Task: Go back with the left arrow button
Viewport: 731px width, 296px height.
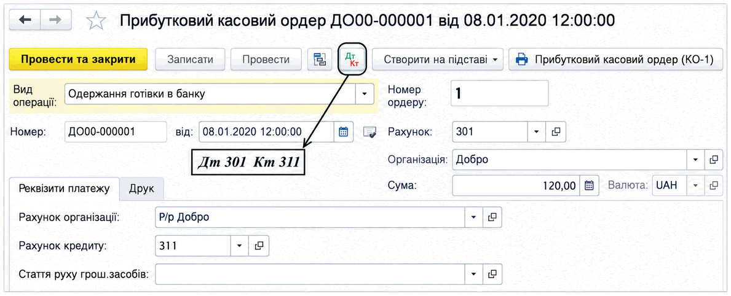Action: tap(25, 20)
